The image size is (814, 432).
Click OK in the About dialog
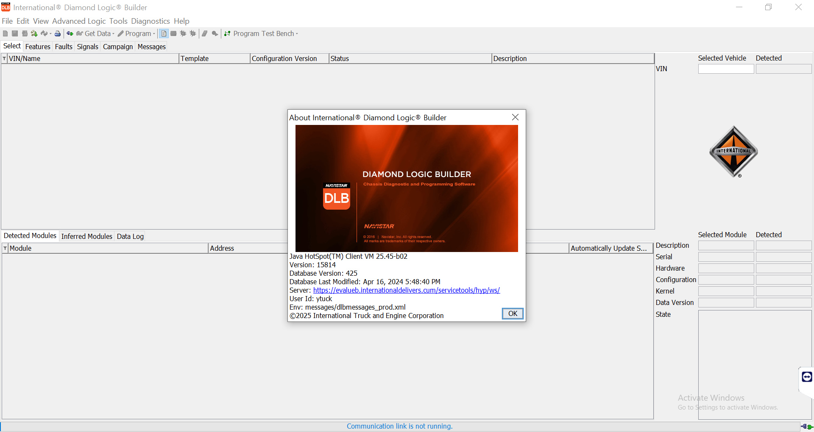click(513, 313)
